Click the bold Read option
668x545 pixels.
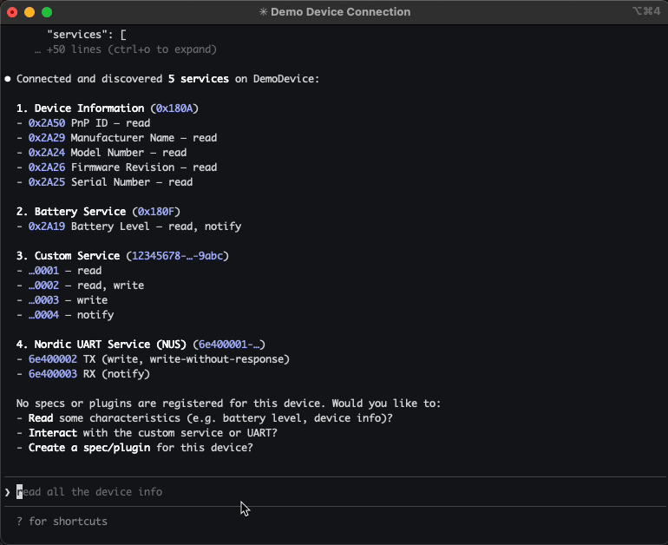click(43, 418)
